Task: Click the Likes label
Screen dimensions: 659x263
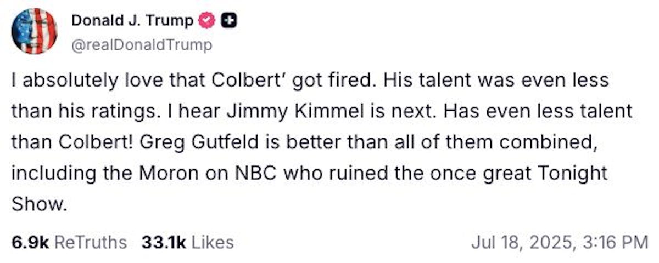Action: coord(211,242)
